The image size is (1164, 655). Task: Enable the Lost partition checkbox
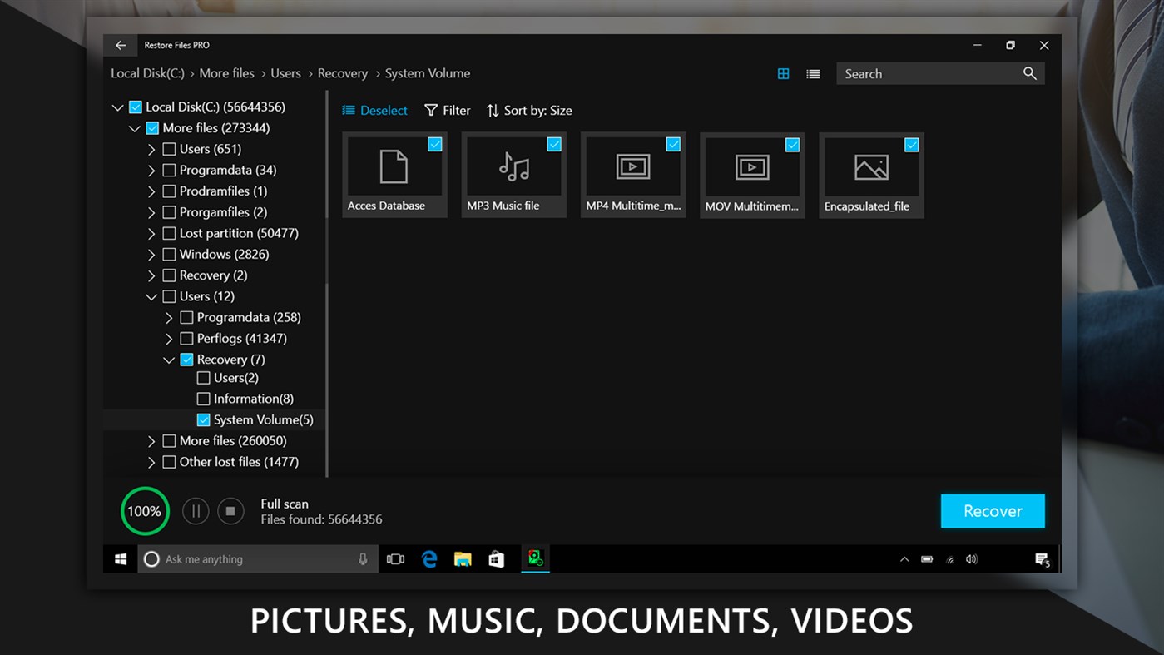pyautogui.click(x=169, y=233)
